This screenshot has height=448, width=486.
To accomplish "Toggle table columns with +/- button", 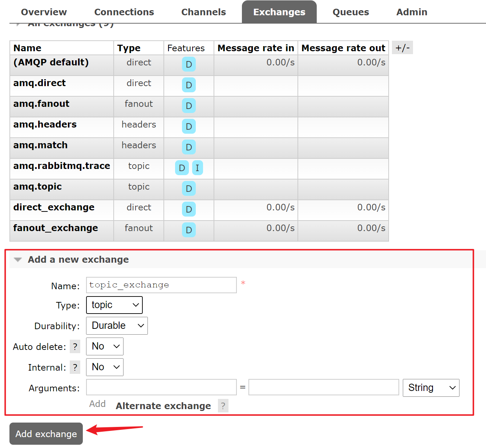I will click(x=402, y=48).
